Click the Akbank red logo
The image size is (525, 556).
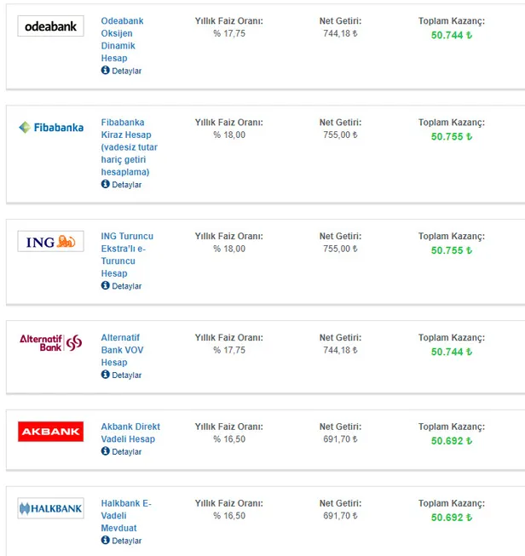point(51,432)
